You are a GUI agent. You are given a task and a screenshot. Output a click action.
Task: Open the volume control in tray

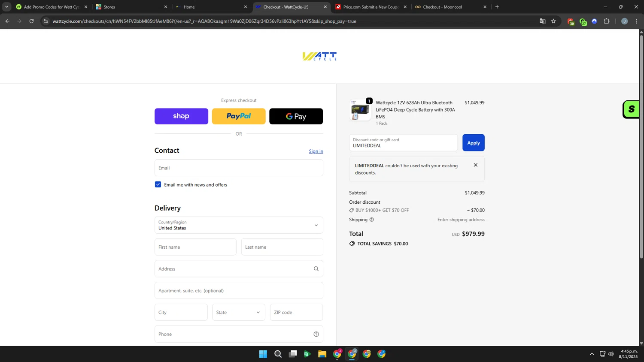tap(611, 354)
